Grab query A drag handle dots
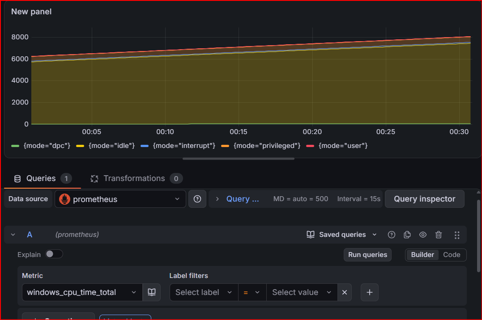 click(457, 235)
